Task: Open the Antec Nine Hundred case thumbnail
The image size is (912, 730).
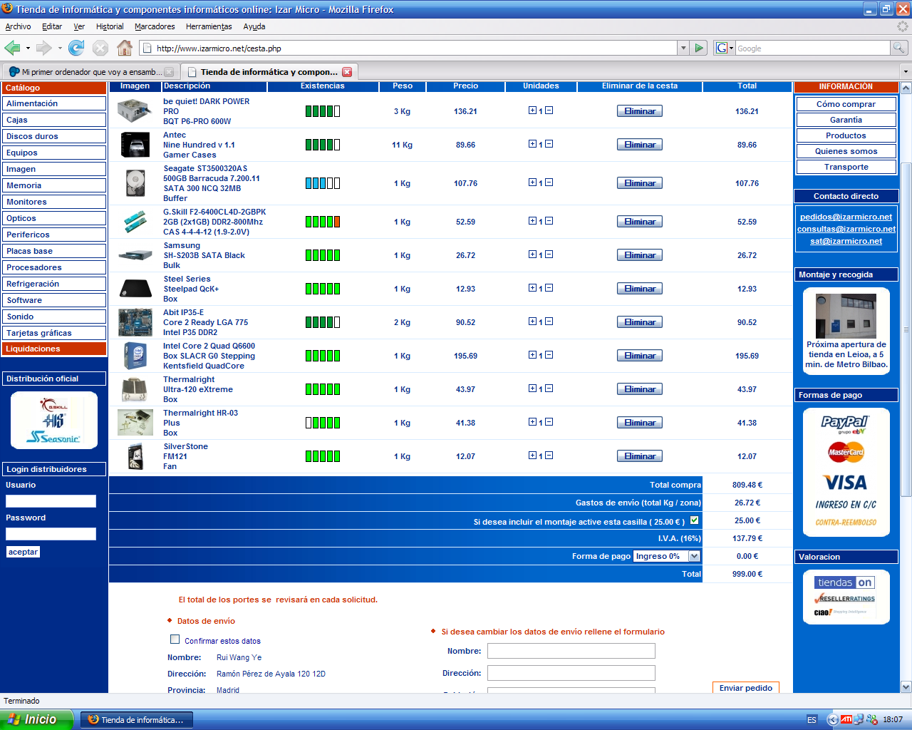Action: [135, 145]
